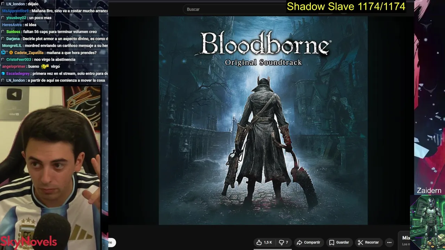Select chat user MsApprentice9
445x250 pixels.
pos(15,11)
